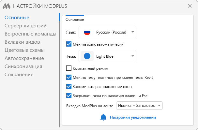Click 'Вкладка ModPlus на ленте' label
The width and height of the screenshot is (198, 130).
(x=90, y=106)
